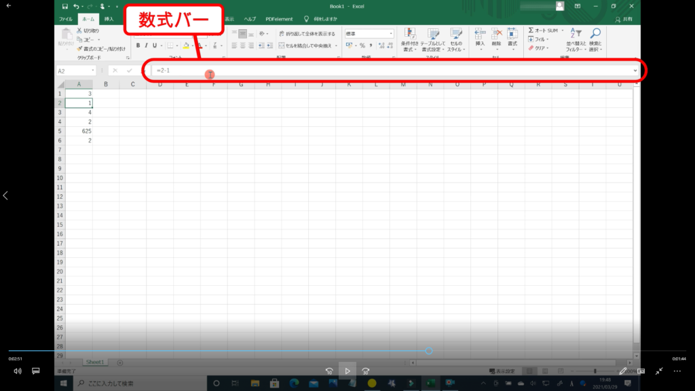The width and height of the screenshot is (695, 391).
Task: Open the Name Box dropdown arrow
Action: (x=93, y=71)
